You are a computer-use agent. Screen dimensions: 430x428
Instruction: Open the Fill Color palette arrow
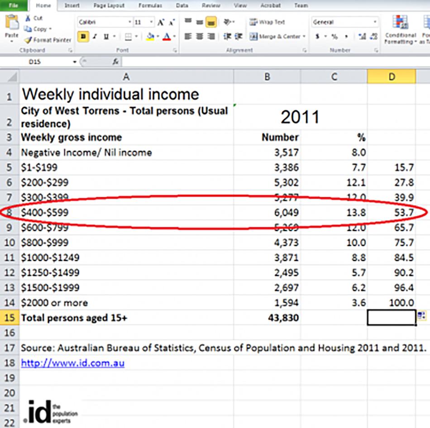point(158,37)
